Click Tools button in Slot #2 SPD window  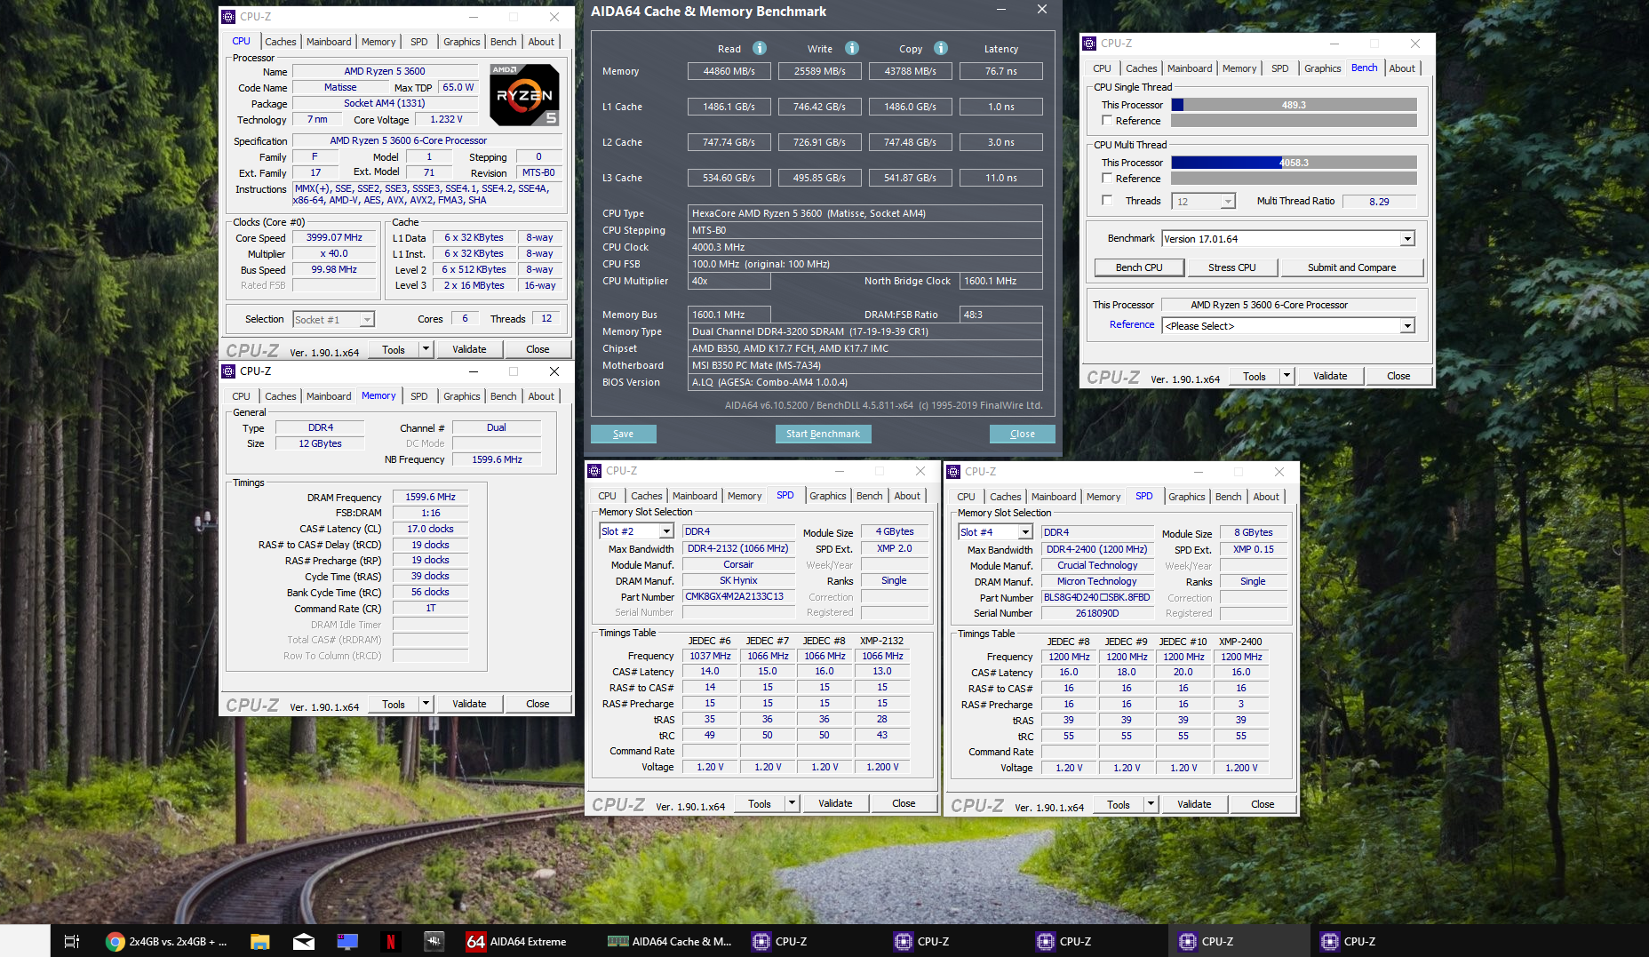point(760,803)
